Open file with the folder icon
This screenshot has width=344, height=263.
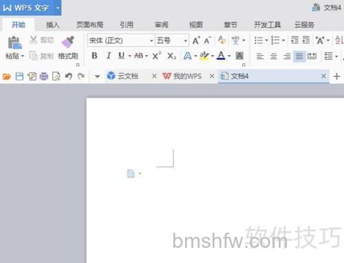click(x=7, y=76)
